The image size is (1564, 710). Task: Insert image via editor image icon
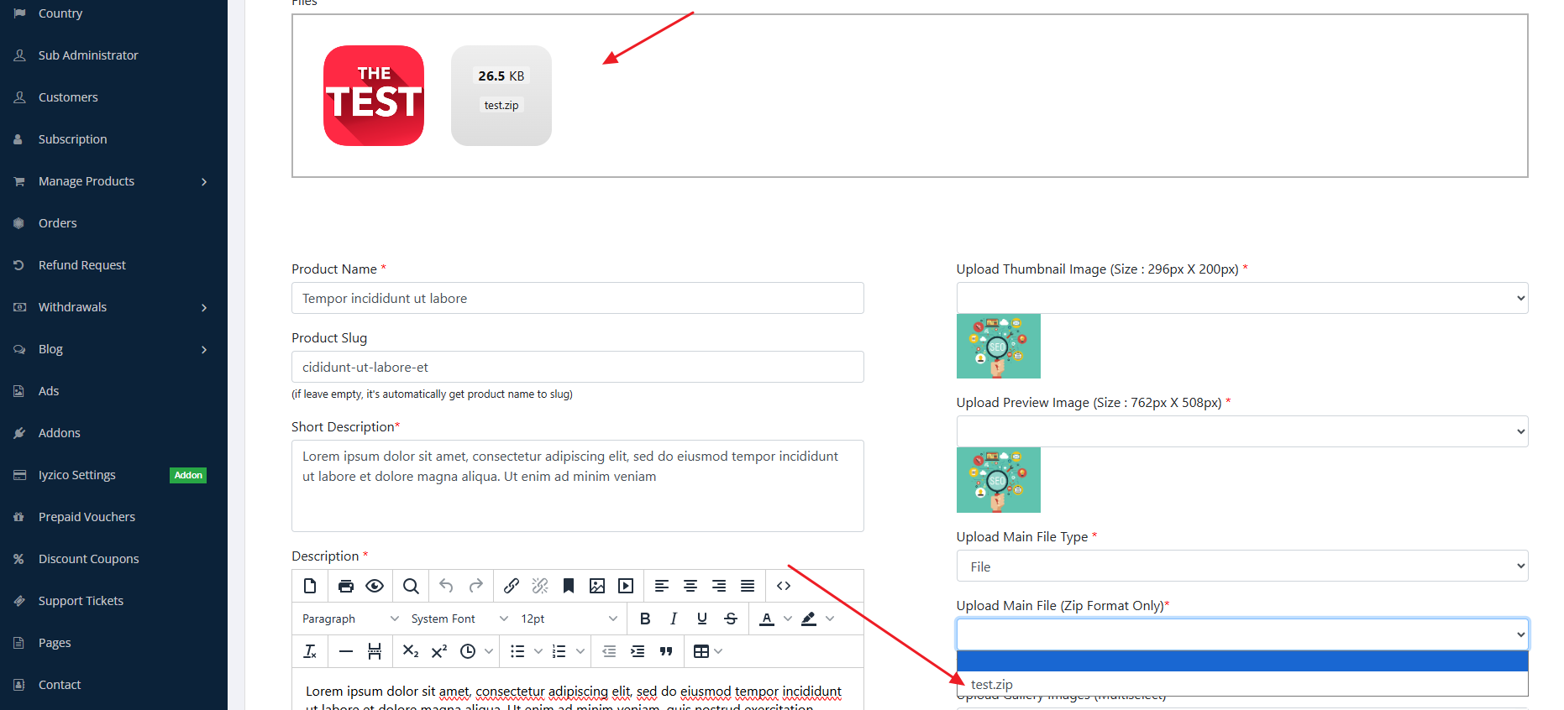coord(597,586)
